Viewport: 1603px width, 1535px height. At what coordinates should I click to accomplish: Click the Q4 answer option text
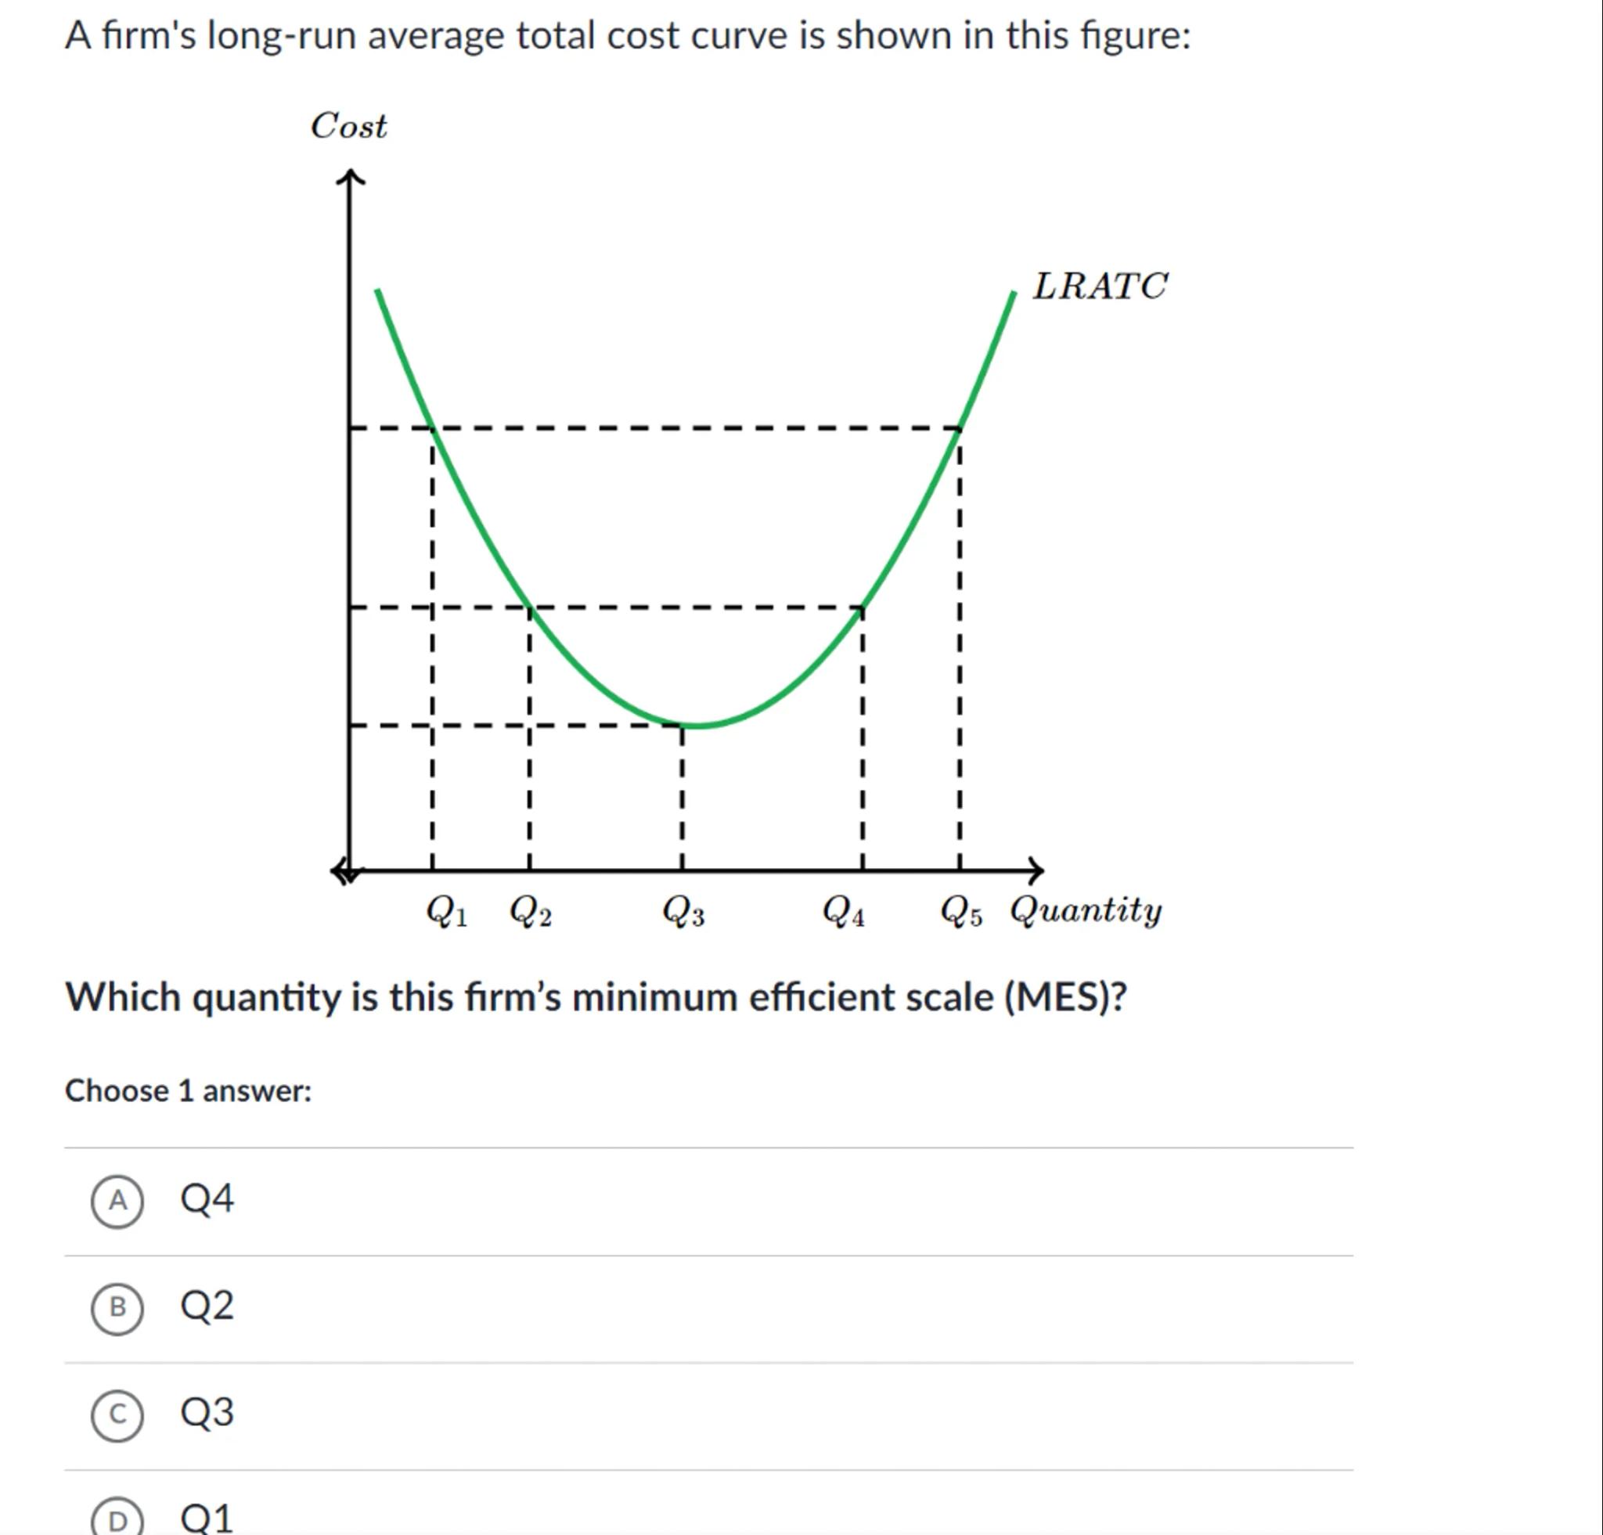pos(207,1199)
